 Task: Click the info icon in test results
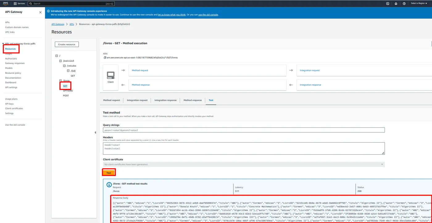[x=109, y=185]
